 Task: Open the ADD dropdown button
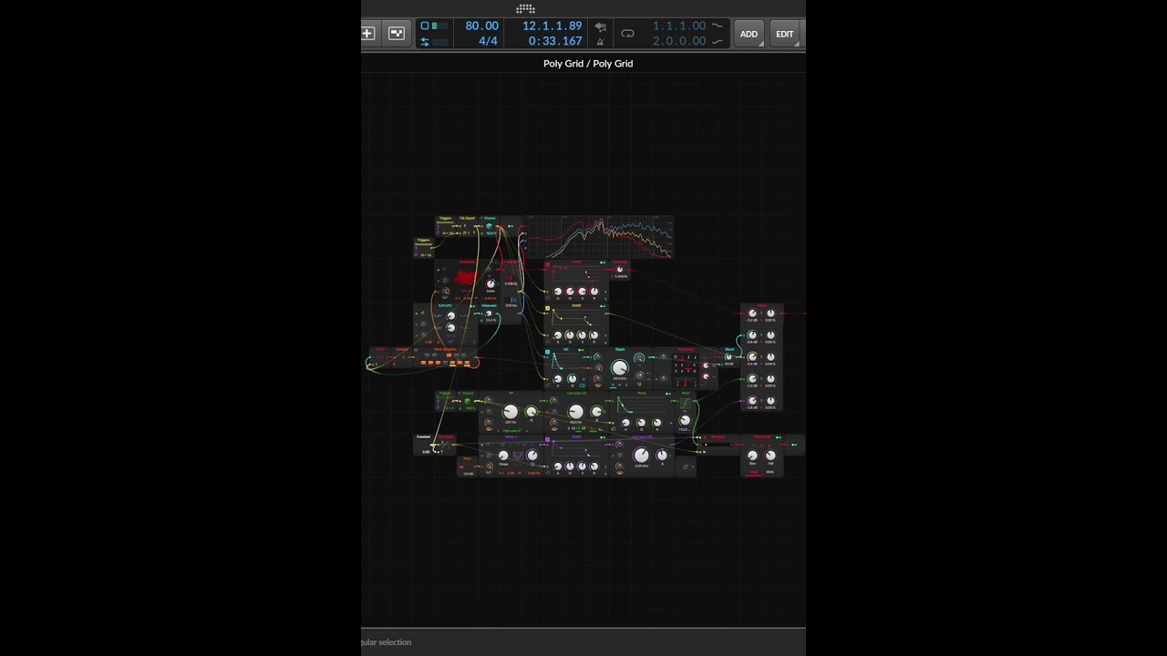pos(749,34)
